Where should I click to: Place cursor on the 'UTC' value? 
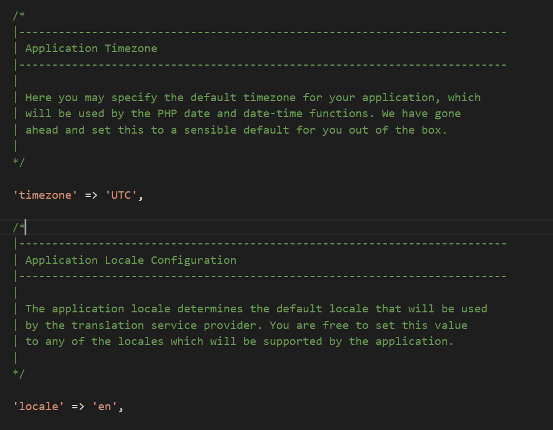click(122, 195)
